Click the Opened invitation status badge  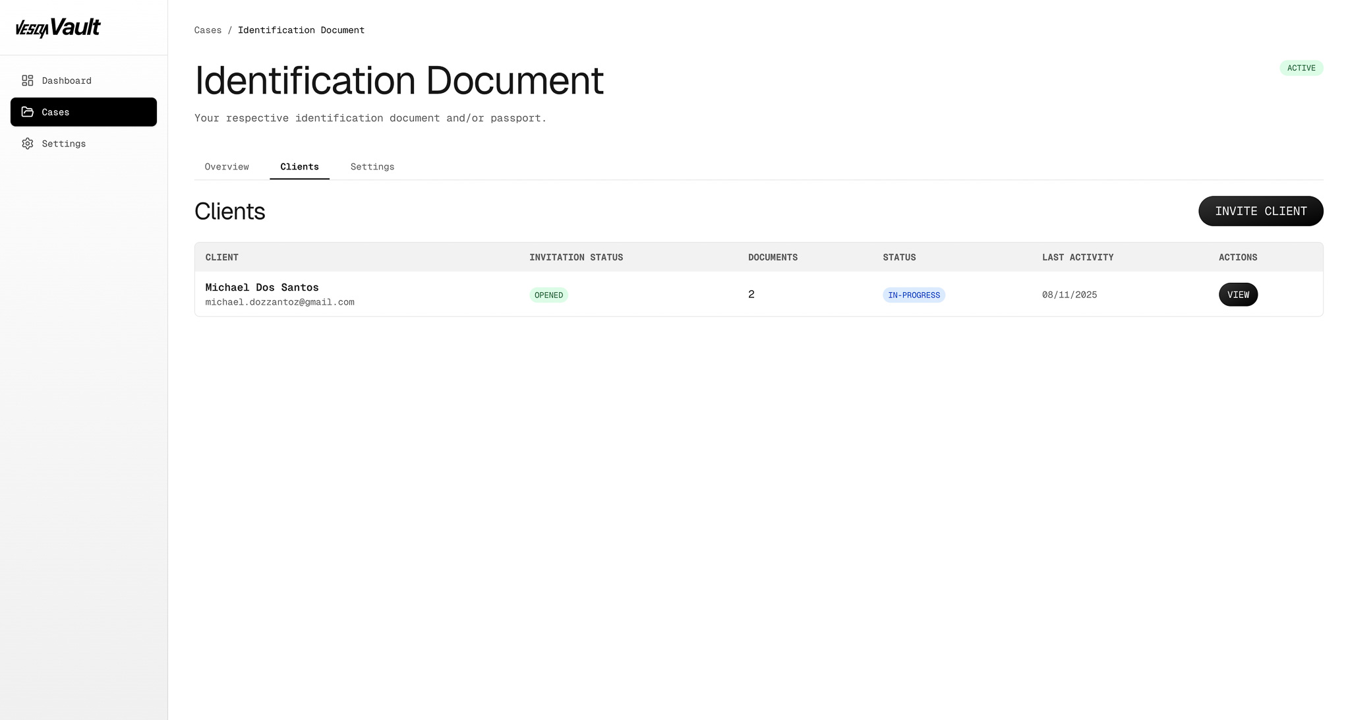tap(548, 295)
